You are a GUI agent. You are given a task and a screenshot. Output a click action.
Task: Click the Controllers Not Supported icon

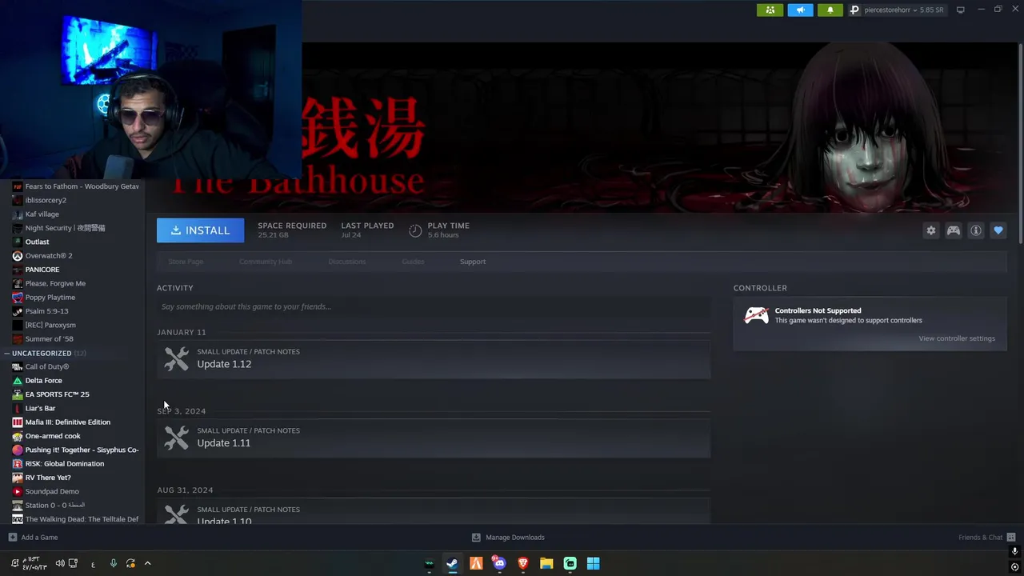point(756,315)
